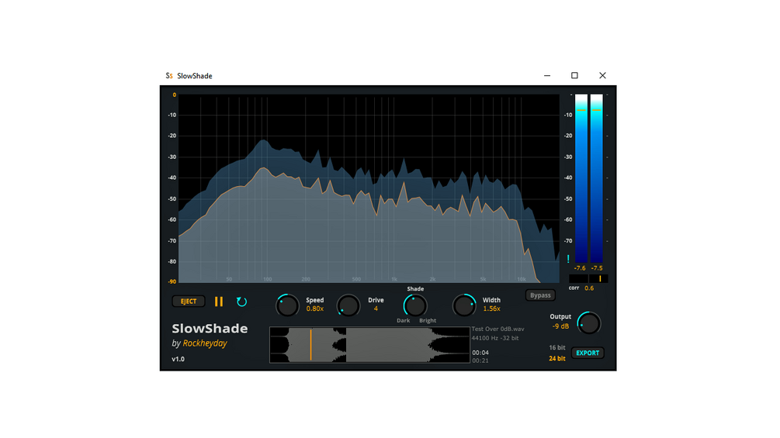Click the EJECT button

tap(189, 302)
